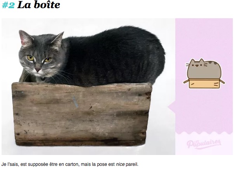Click the blue paint mark on crate
Viewport: 234px width, 186px height.
tap(75, 102)
